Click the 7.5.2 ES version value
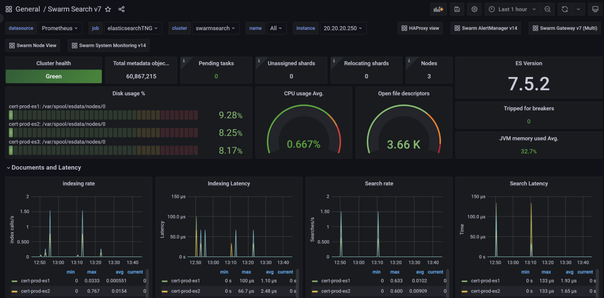The width and height of the screenshot is (604, 298). (529, 84)
